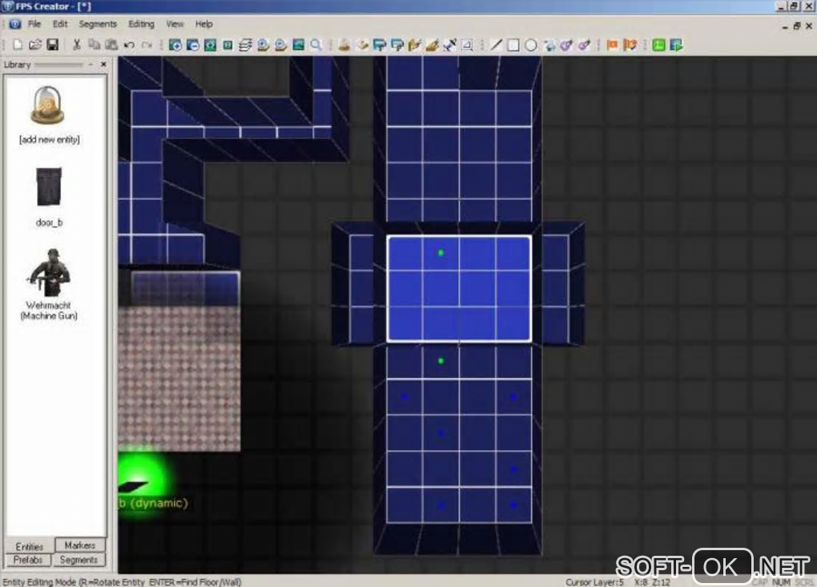
Task: Click the pin entity toolbar icon
Action: (x=449, y=46)
